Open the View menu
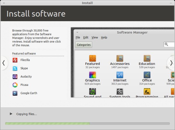The height and width of the screenshot is (130, 175). 94,38
